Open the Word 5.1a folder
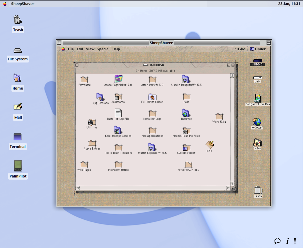 (219, 117)
